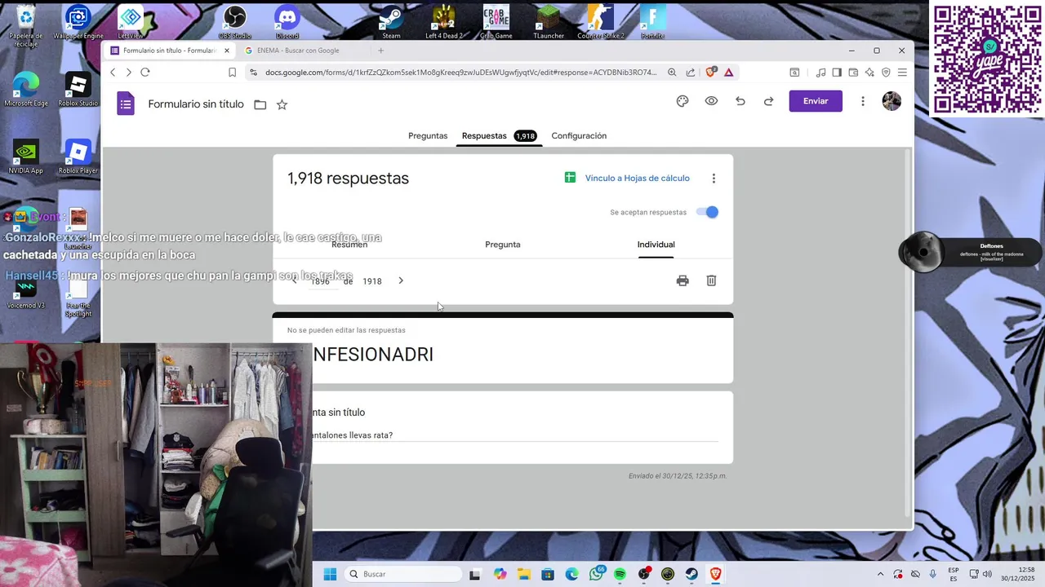
Task: Open Spotify from the taskbar
Action: 620,574
